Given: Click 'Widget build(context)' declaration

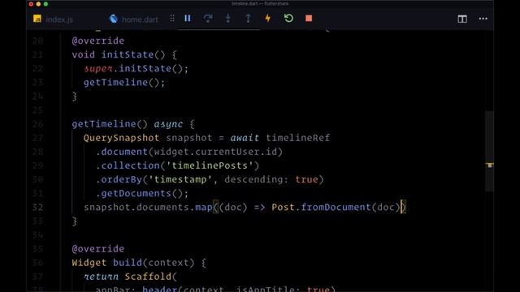Looking at the screenshot, I should tap(133, 263).
